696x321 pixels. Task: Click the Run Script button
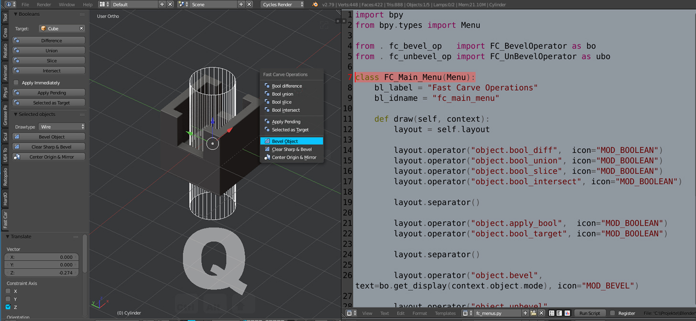590,313
